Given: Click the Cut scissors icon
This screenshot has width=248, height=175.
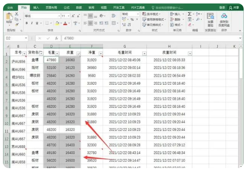Looking at the screenshot, I should [x=16, y=14].
